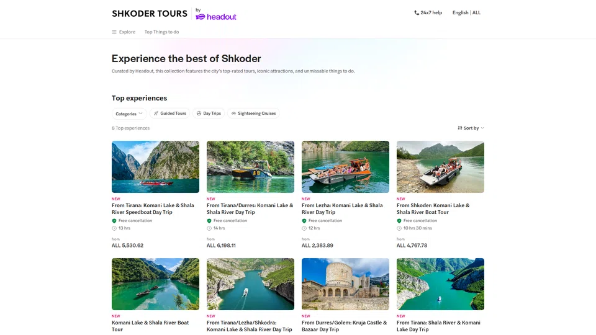Change the ALL currency selector
596x335 pixels.
click(476, 12)
